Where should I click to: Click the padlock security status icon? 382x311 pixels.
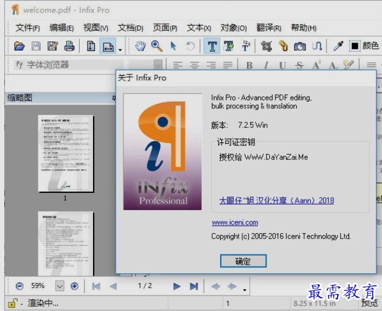(12, 303)
